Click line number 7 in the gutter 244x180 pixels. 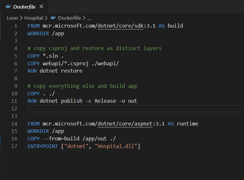click(x=16, y=71)
